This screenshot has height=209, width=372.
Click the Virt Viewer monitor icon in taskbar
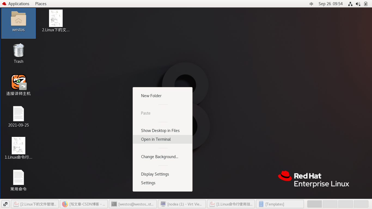[163, 204]
